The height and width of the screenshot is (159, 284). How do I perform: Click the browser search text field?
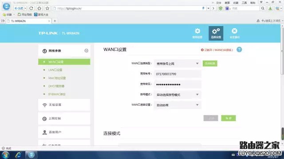pyautogui.click(x=245, y=8)
